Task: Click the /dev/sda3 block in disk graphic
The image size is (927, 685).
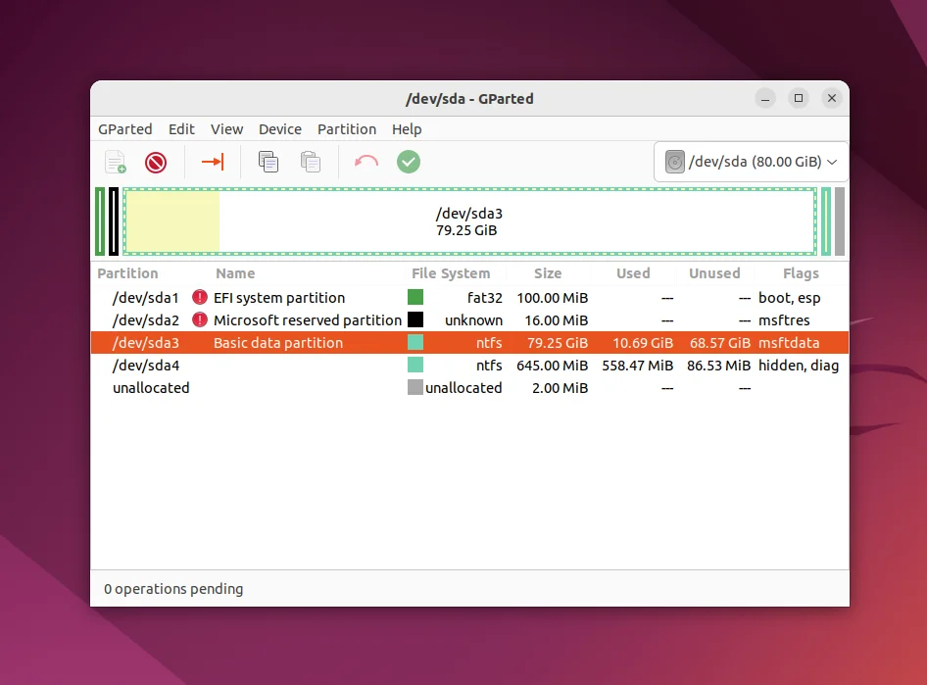Action: point(470,221)
